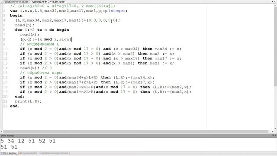Open the Сообщения компилятора bottom tab
The height and width of the screenshot is (156, 277).
(x=54, y=153)
